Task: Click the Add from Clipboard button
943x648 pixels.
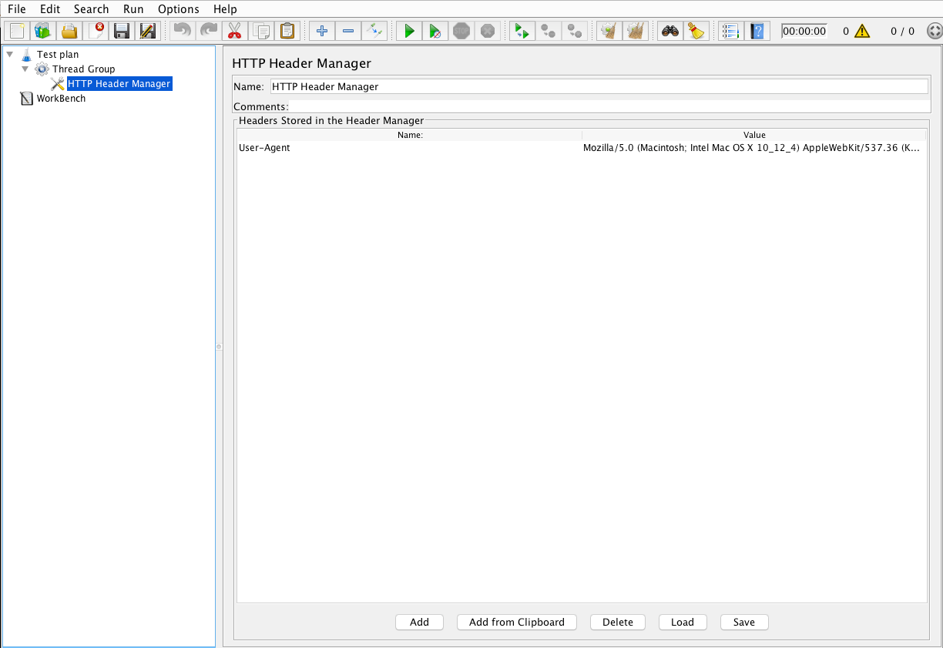Action: click(x=516, y=622)
